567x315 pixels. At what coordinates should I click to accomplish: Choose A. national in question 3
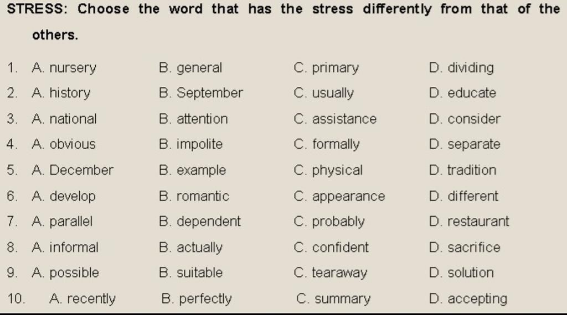coord(64,119)
